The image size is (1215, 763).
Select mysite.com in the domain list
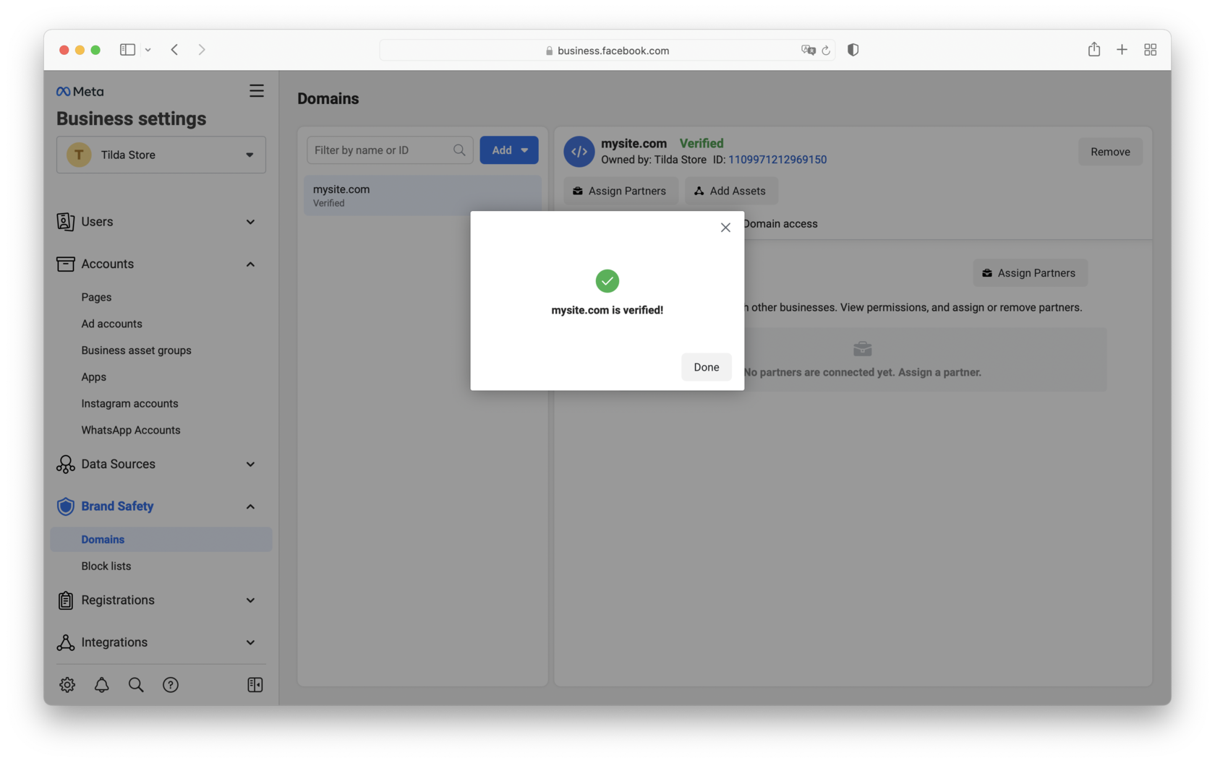[x=422, y=195]
